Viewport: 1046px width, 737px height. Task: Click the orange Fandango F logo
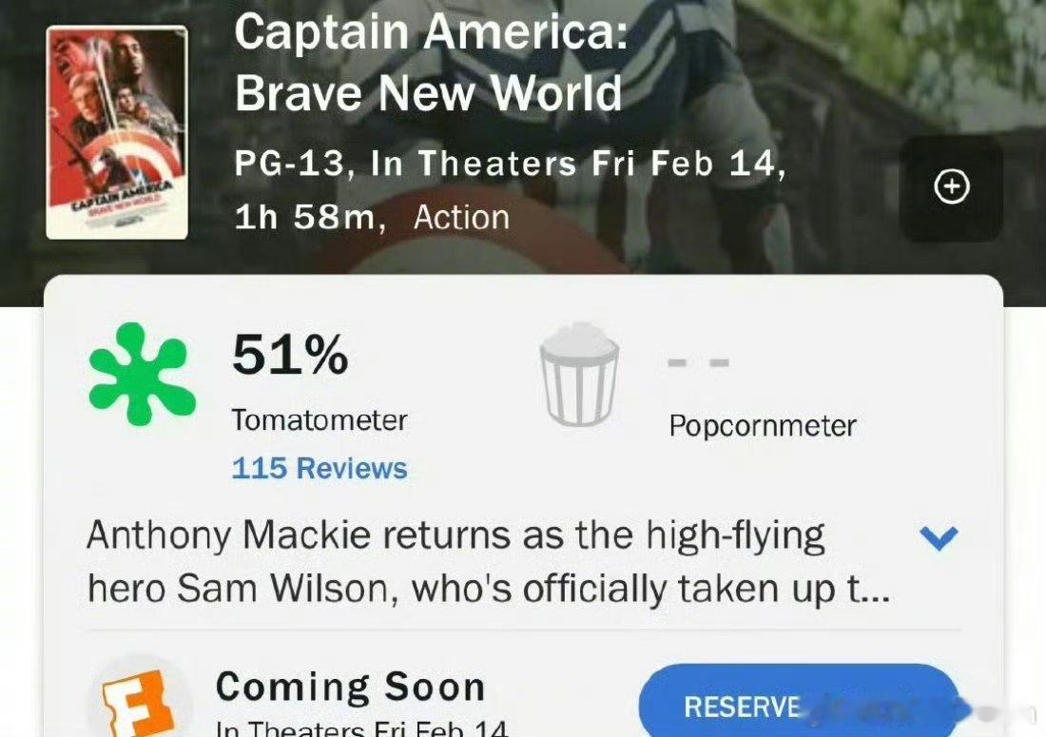[140, 704]
